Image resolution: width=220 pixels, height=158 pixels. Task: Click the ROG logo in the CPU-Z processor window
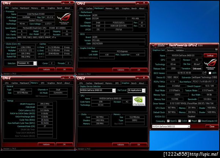pos(64,18)
